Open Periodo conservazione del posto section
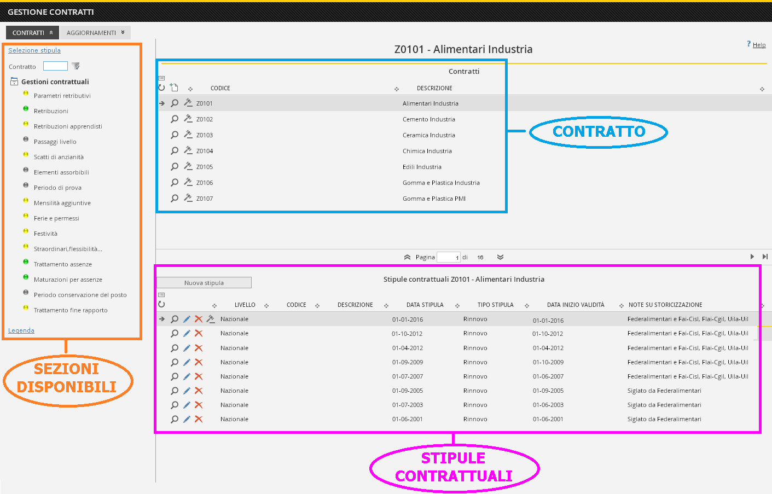This screenshot has height=494, width=772. [x=80, y=295]
